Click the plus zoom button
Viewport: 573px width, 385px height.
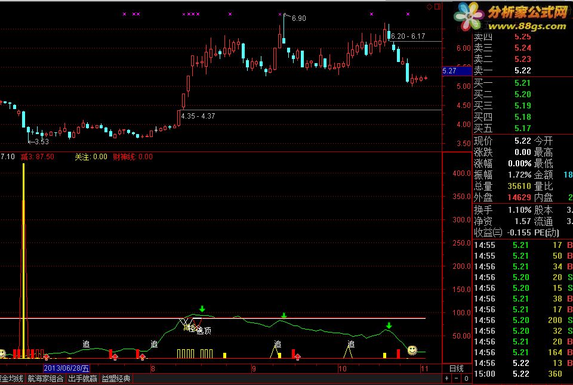click(446, 379)
